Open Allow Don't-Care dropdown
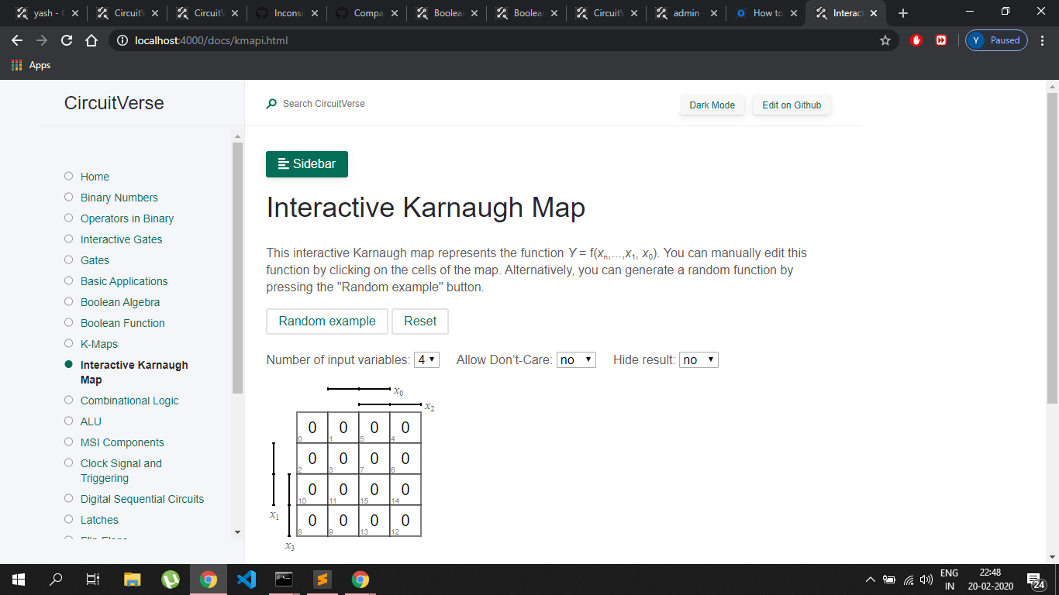Image resolution: width=1059 pixels, height=595 pixels. point(576,359)
